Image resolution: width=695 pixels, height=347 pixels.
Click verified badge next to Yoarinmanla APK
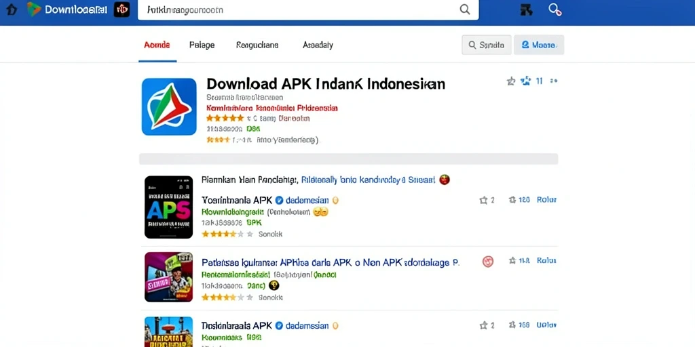pos(279,200)
